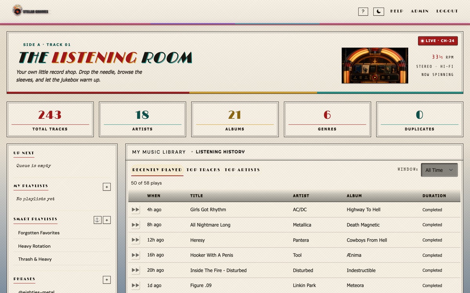Click the TITLE column header
470x293 pixels.
pyautogui.click(x=197, y=196)
